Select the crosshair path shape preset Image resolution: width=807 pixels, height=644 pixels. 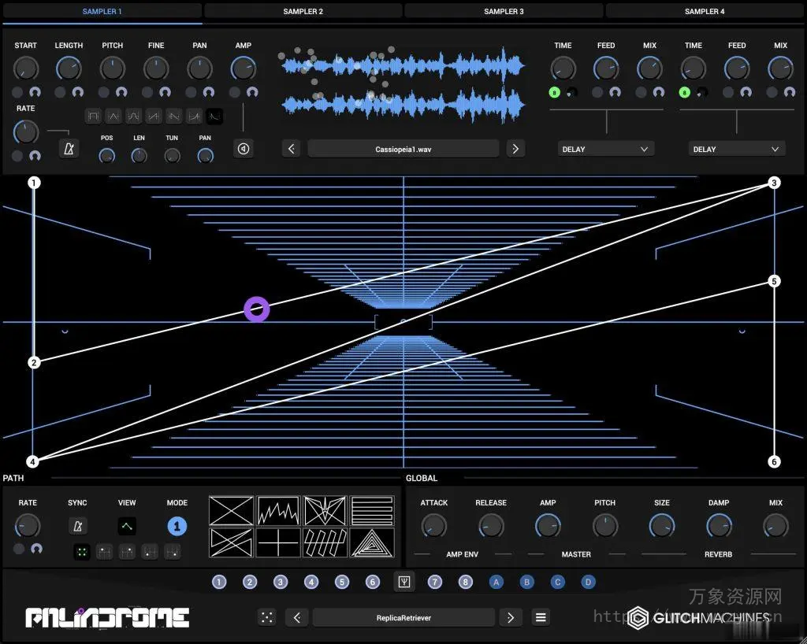278,543
